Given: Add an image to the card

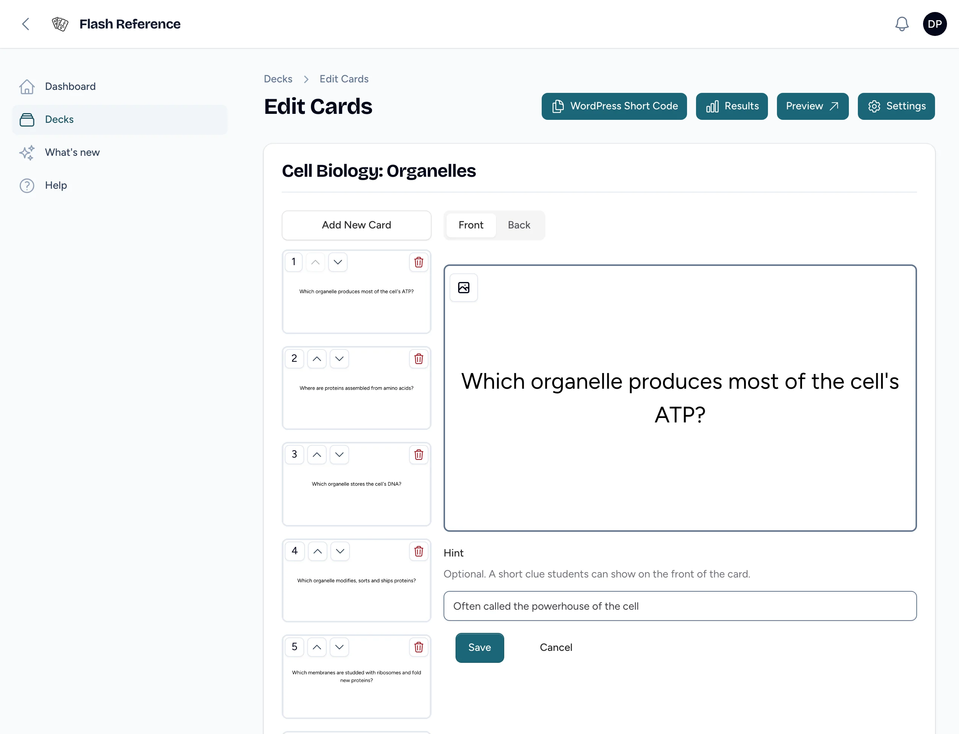Looking at the screenshot, I should click(x=463, y=288).
